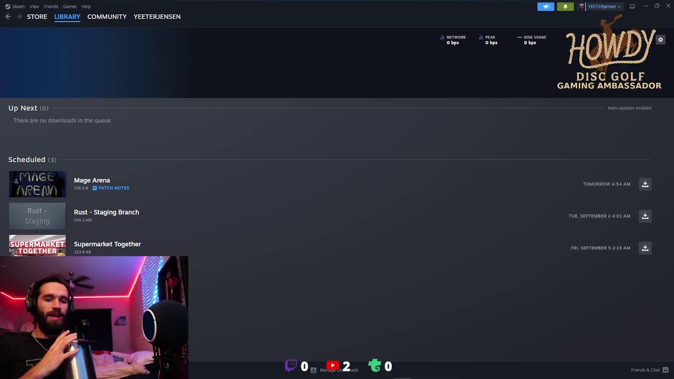Screen dimensions: 674x379
Task: Minimize the Steam window
Action: (x=646, y=6)
